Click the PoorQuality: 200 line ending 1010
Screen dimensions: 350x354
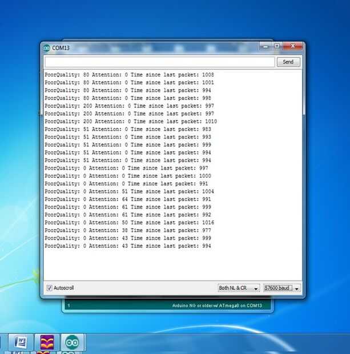[x=131, y=122]
